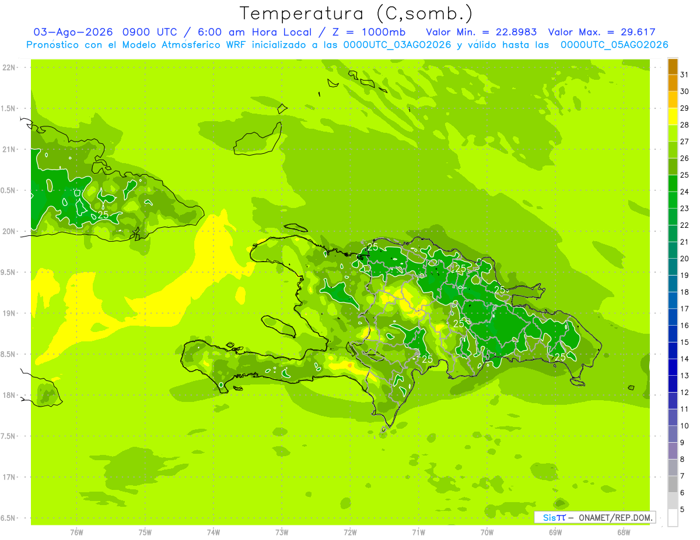Click the '71W' longitude axis label
The height and width of the screenshot is (540, 700).
tap(418, 532)
